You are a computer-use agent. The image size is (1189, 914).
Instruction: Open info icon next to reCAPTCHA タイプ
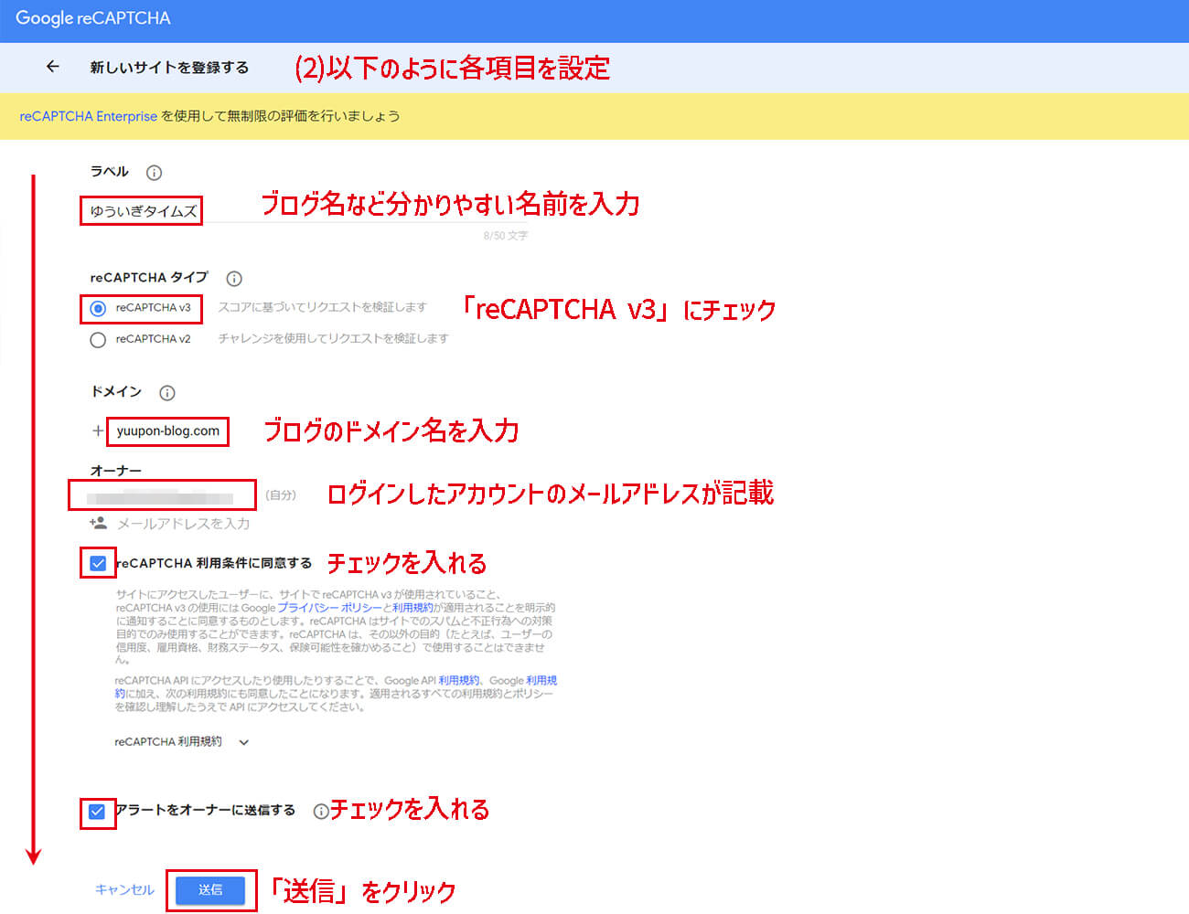[x=234, y=279]
